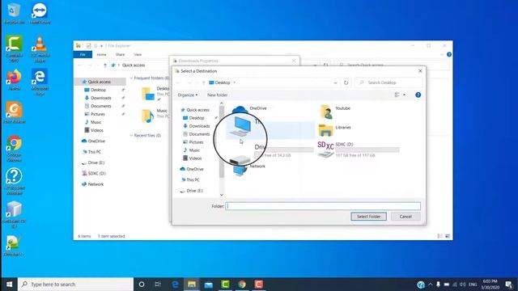
Task: Collapse the Recent files section
Action: pyautogui.click(x=131, y=136)
